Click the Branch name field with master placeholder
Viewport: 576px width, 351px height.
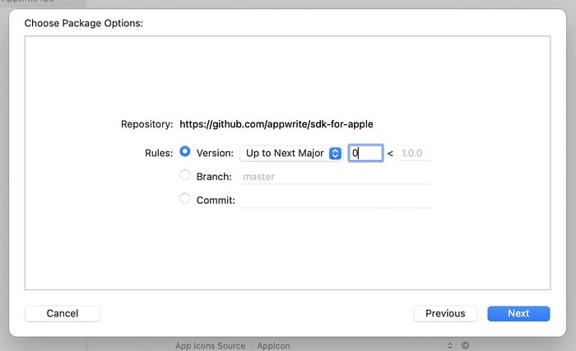(x=335, y=177)
